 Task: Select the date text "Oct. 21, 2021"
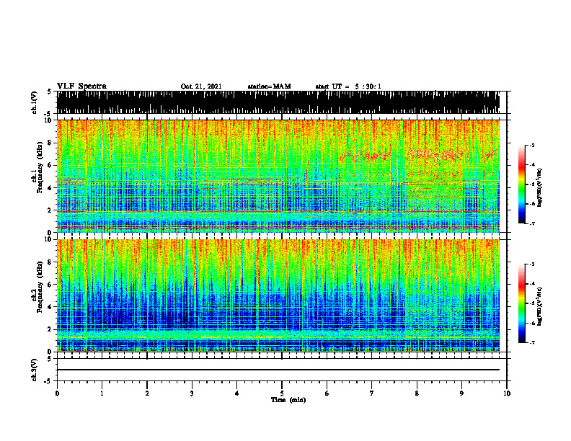pos(201,86)
